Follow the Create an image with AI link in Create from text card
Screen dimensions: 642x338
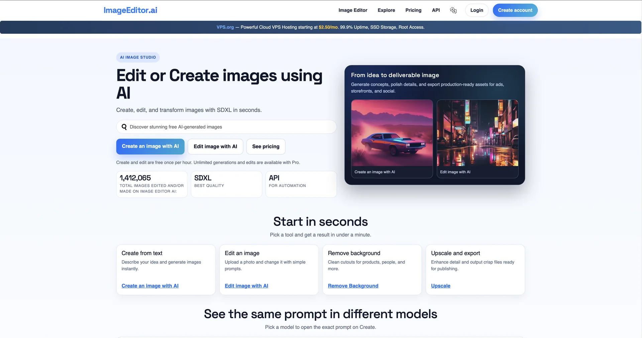150,286
